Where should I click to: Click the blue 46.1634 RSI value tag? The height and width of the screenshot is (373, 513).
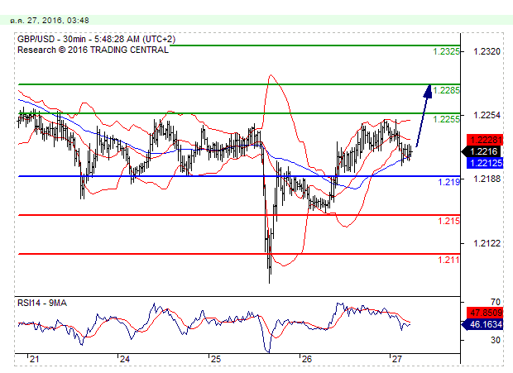point(482,324)
